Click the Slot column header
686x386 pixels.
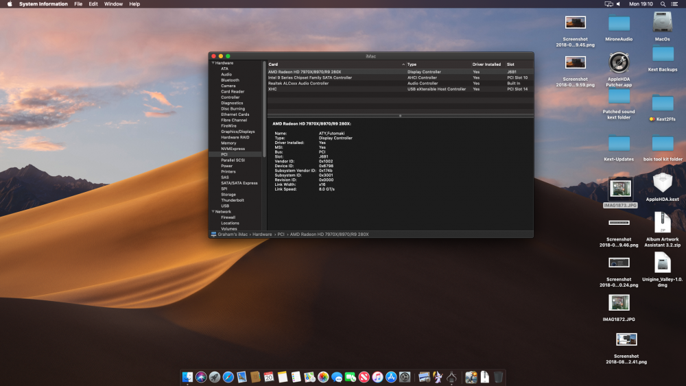click(x=519, y=64)
